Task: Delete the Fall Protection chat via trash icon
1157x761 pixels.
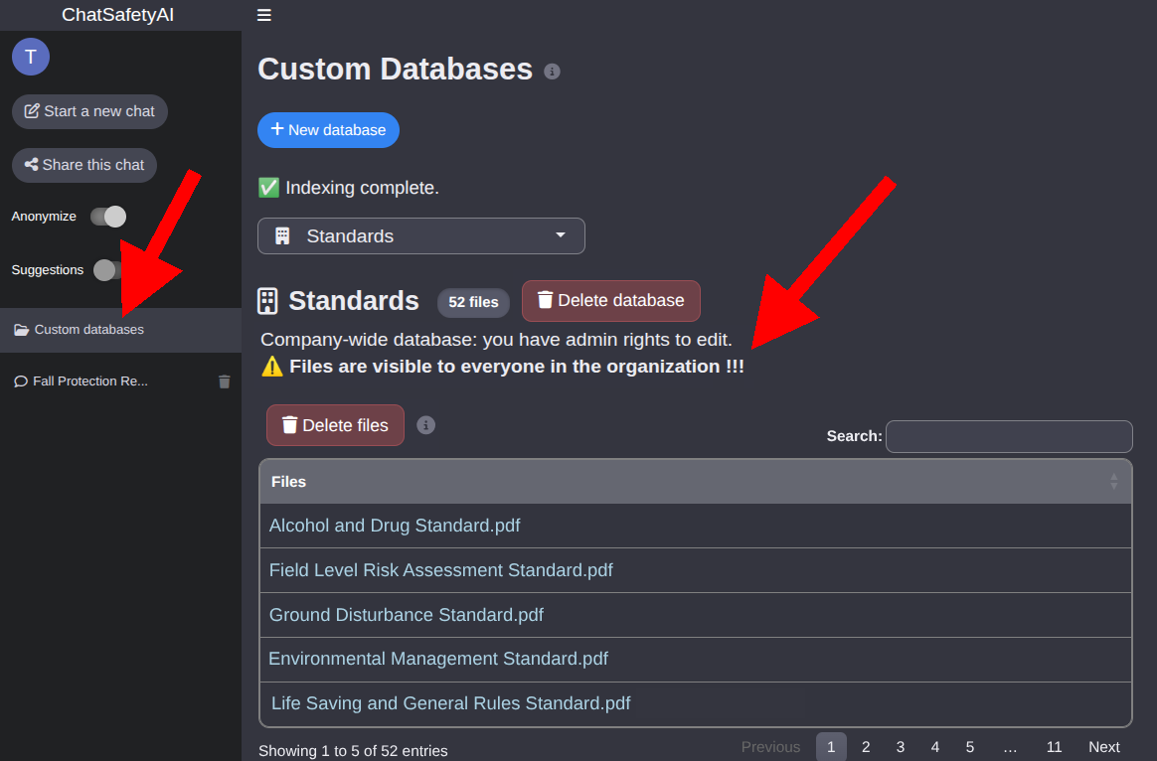Action: click(x=224, y=380)
